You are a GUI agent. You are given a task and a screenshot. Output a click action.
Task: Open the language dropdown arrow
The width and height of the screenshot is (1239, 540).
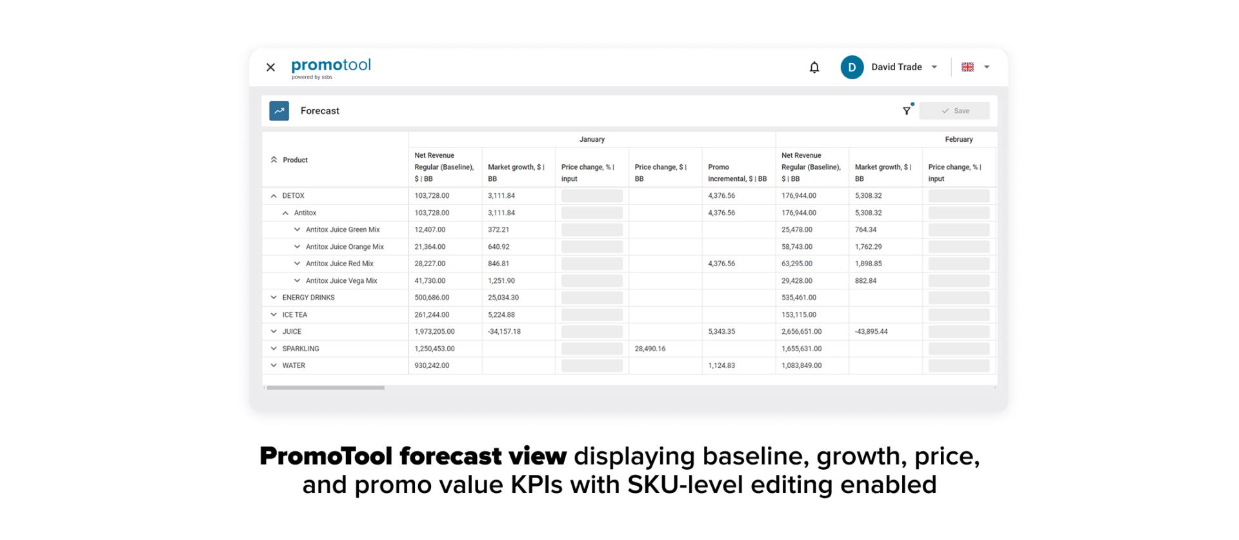click(986, 67)
